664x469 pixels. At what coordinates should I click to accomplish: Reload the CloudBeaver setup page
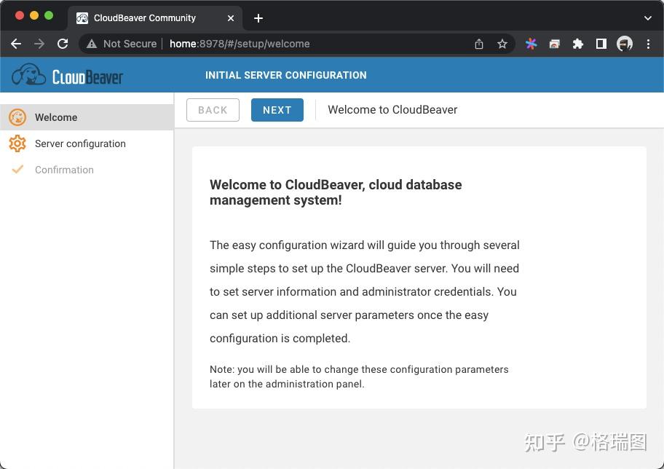64,44
